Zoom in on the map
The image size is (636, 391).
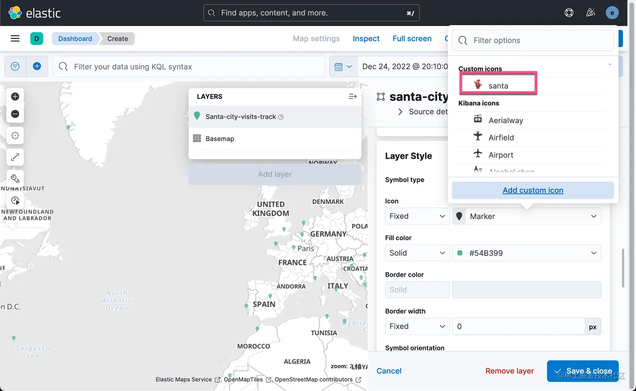[x=15, y=97]
